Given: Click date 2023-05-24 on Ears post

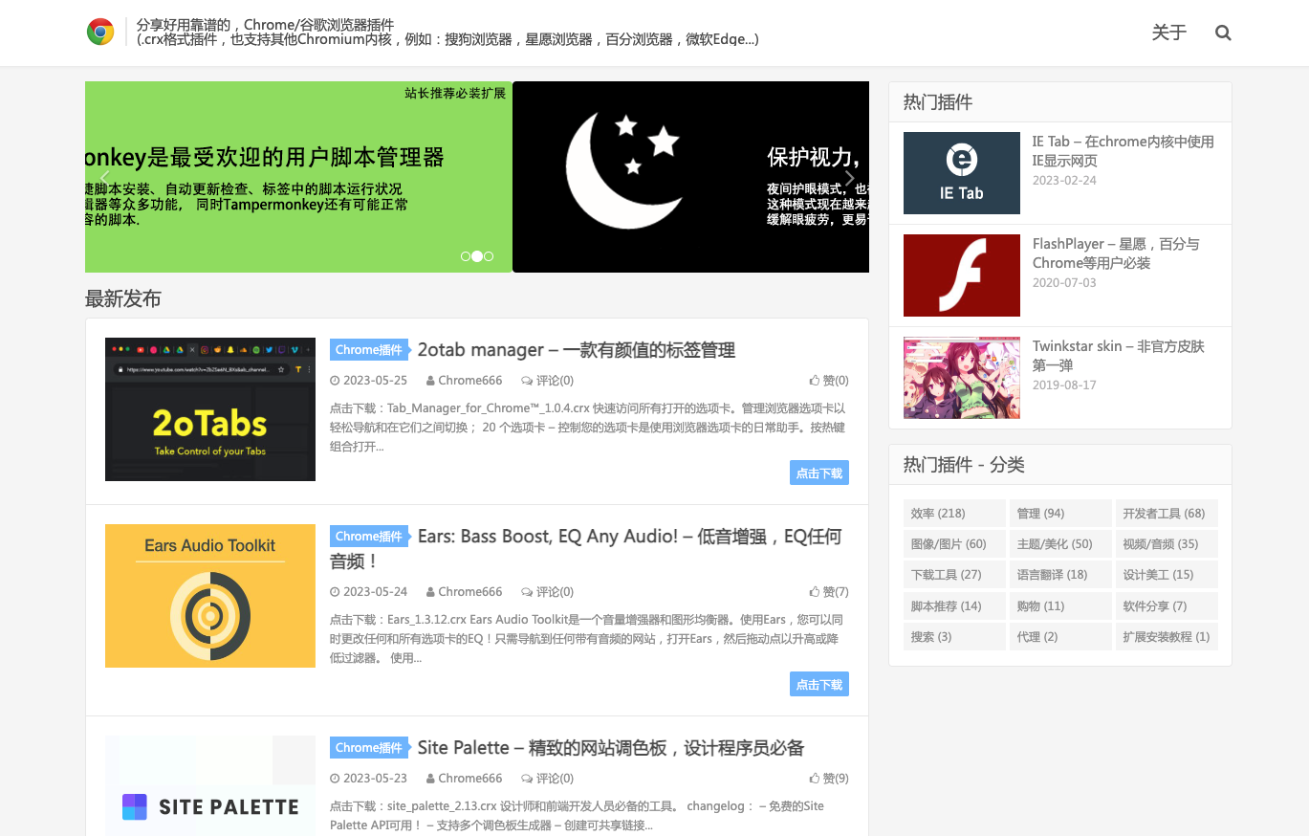Looking at the screenshot, I should click(369, 591).
